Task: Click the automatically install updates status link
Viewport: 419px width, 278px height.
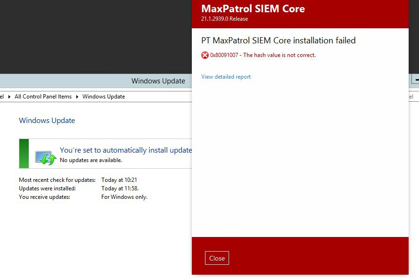Action: click(x=126, y=150)
